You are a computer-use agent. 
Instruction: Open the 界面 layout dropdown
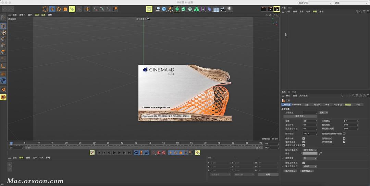(x=351, y=3)
